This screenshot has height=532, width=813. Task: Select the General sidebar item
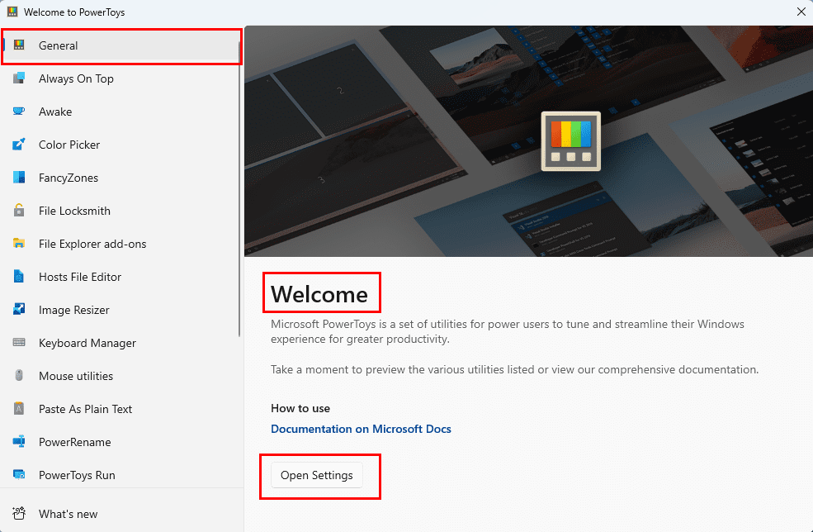tap(122, 45)
